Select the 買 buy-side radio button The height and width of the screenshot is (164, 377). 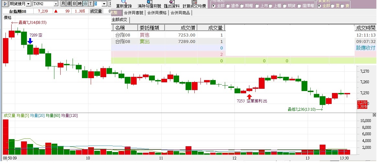click(x=333, y=6)
